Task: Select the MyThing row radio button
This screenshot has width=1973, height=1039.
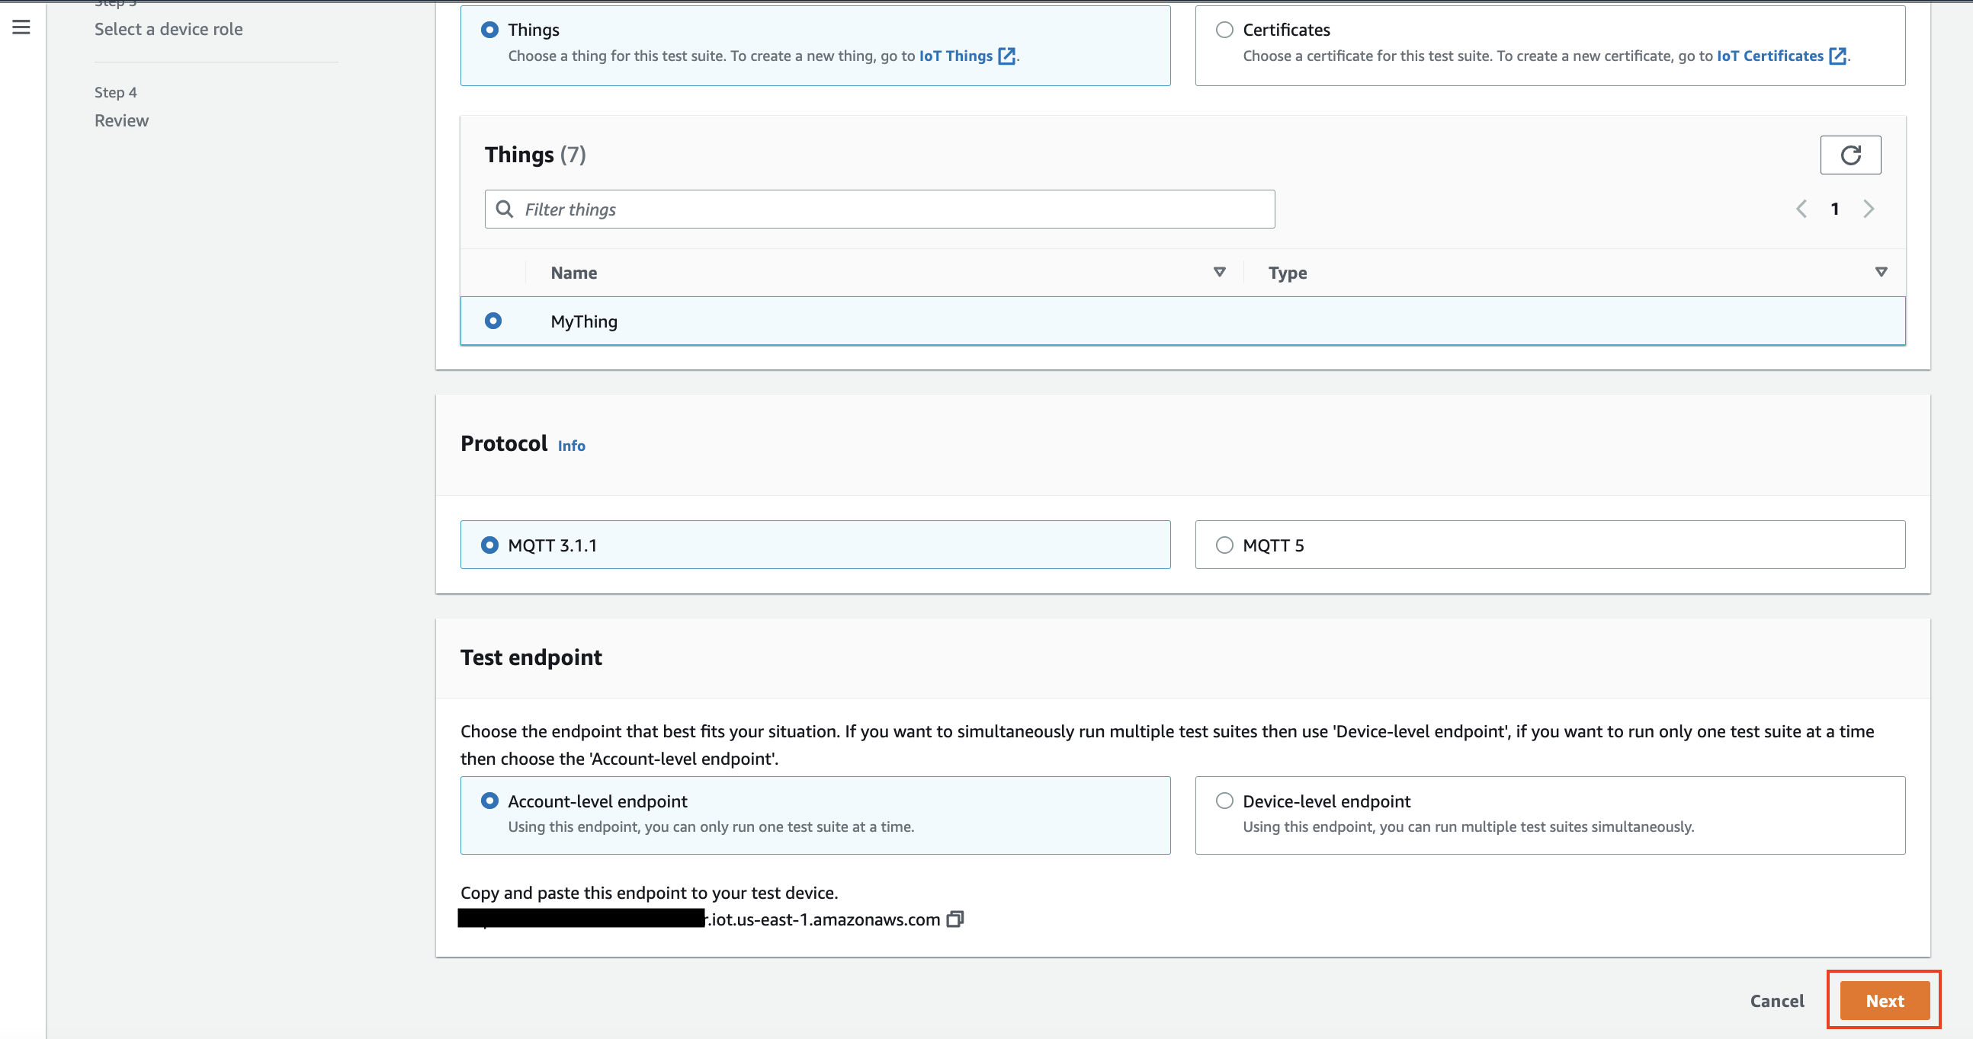Action: 493,321
